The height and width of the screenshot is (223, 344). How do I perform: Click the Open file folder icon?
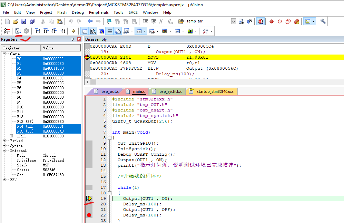point(16,21)
